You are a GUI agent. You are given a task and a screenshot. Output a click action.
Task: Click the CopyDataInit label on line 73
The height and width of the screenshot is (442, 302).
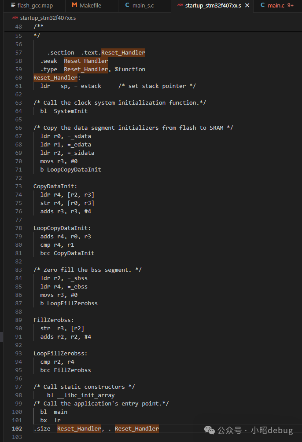[55, 186]
